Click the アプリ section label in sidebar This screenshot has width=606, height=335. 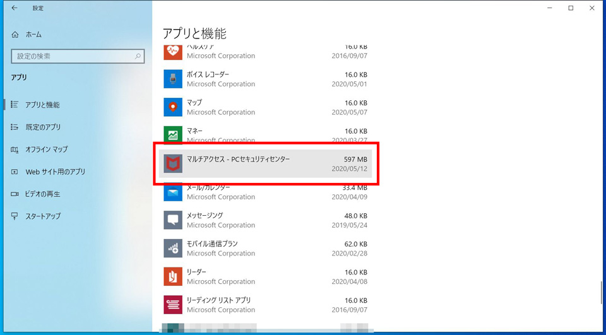19,77
